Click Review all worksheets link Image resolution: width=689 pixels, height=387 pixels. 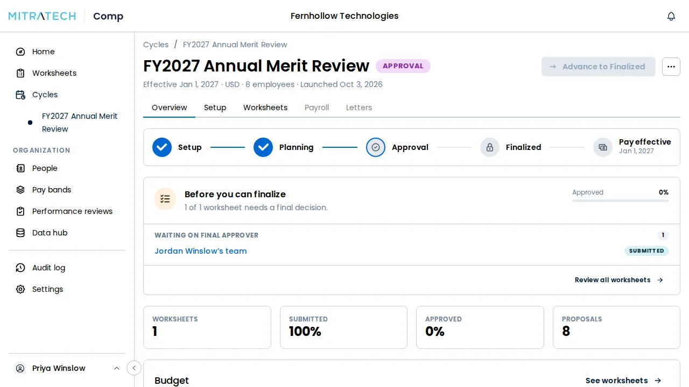click(619, 280)
